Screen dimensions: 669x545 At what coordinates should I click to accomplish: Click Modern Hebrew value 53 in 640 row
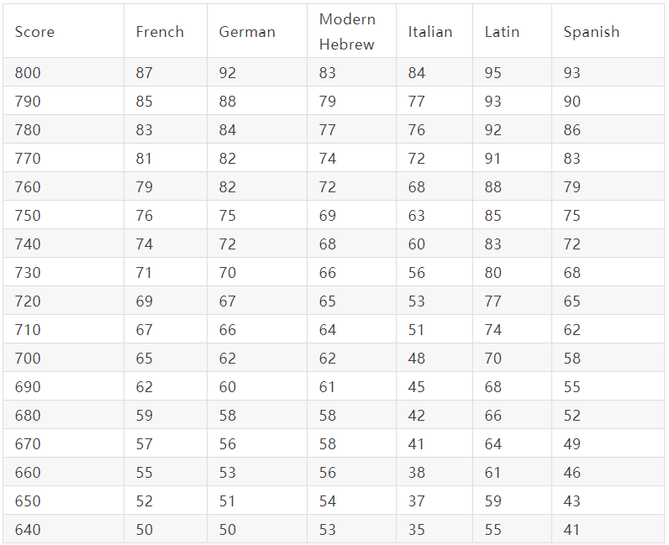[328, 530]
